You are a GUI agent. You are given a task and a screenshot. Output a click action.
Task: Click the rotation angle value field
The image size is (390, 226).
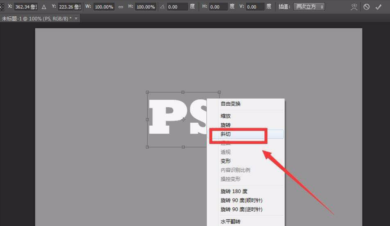click(x=177, y=7)
